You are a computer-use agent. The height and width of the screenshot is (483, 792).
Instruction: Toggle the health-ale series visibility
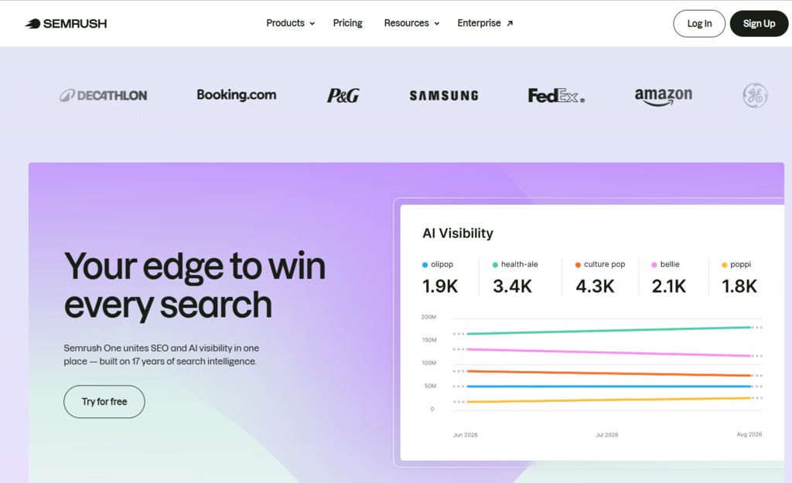515,264
